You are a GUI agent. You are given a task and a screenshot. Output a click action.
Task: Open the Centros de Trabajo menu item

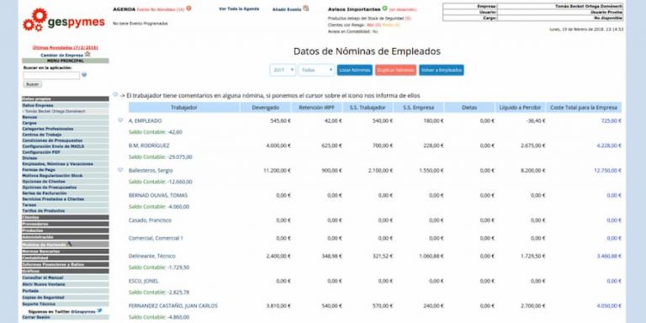coord(66,135)
